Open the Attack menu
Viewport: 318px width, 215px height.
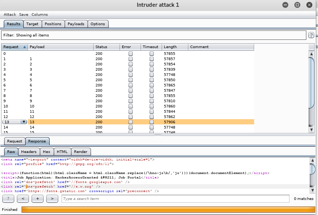coord(10,14)
